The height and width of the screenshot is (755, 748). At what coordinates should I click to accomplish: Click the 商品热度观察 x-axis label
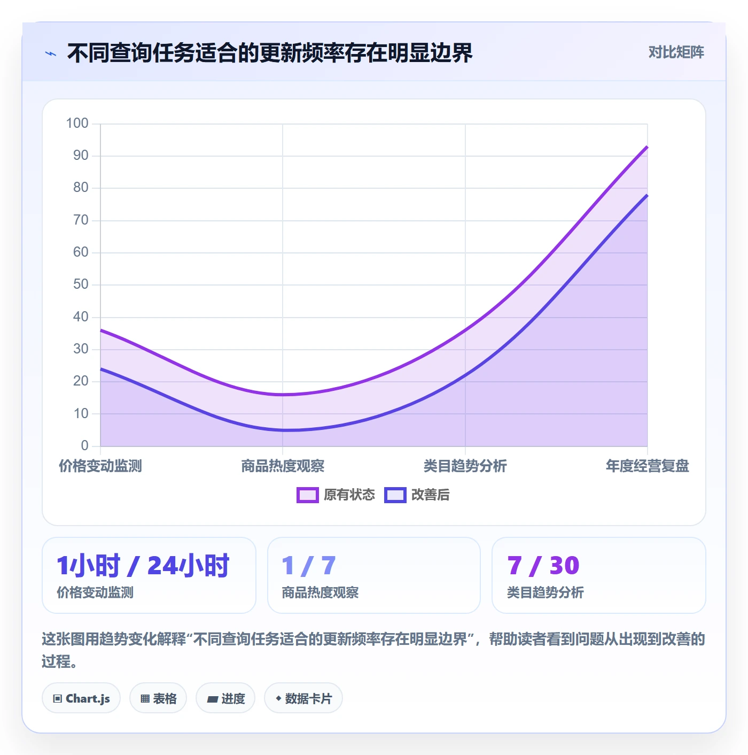coord(283,466)
